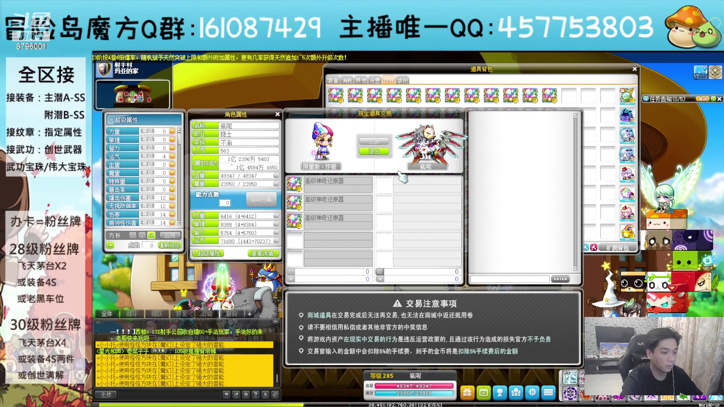Open the blue character info icon
The image size is (724, 407).
pyautogui.click(x=500, y=393)
